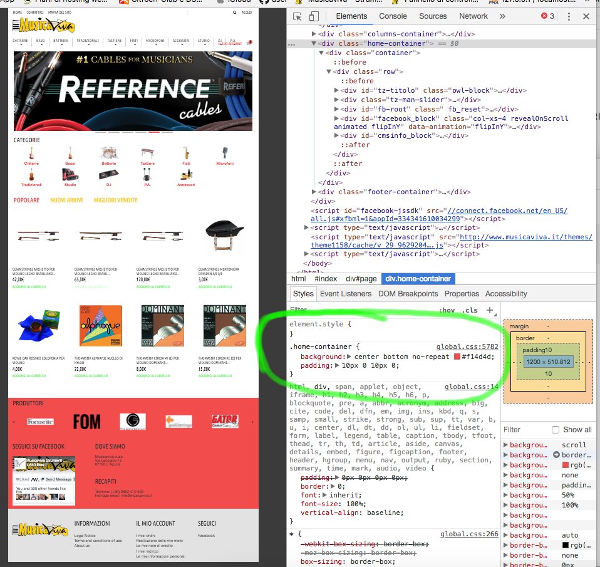
Task: Click the FOM manufacturer logo
Action: pos(87,422)
